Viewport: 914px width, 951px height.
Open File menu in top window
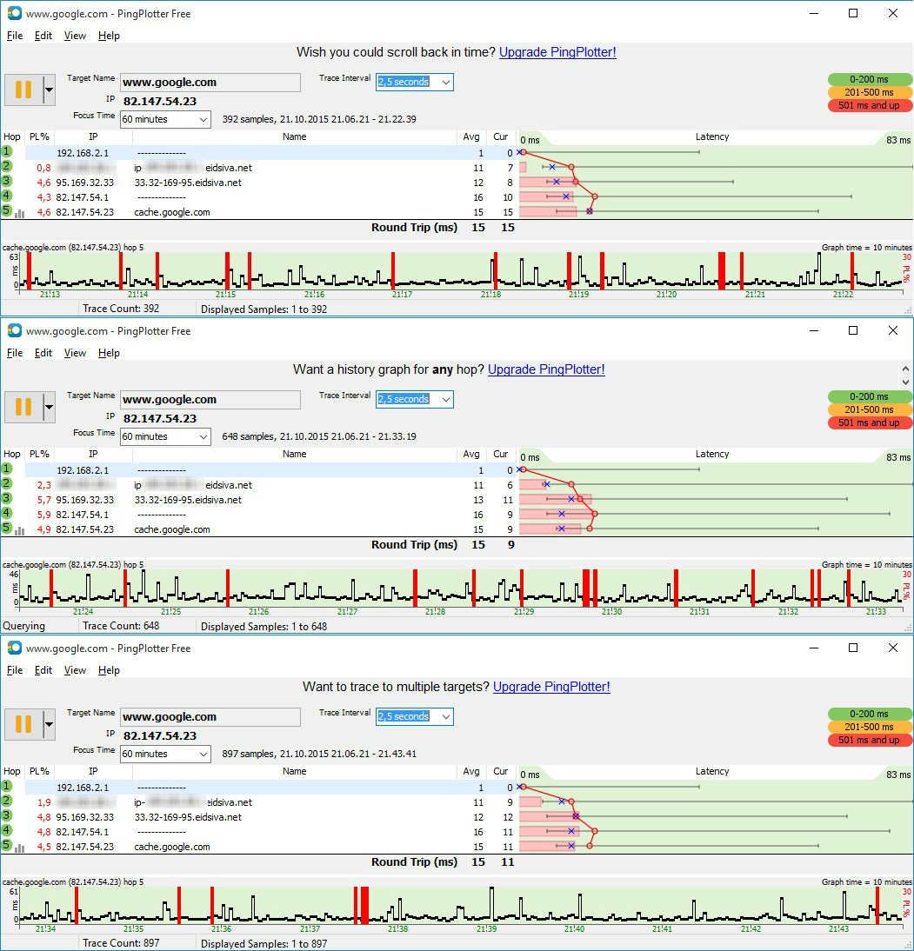click(x=15, y=36)
